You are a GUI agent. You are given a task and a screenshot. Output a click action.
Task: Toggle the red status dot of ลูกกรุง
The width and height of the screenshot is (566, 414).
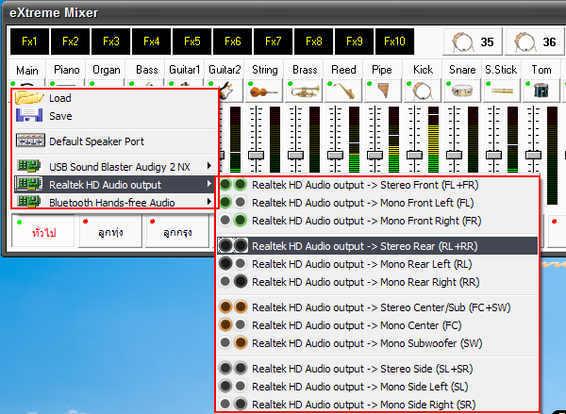coord(152,222)
